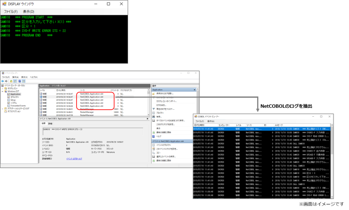Click the Forward arrow in Event Viewer toolbar
This screenshot has width=349, height=210.
coord(6,81)
